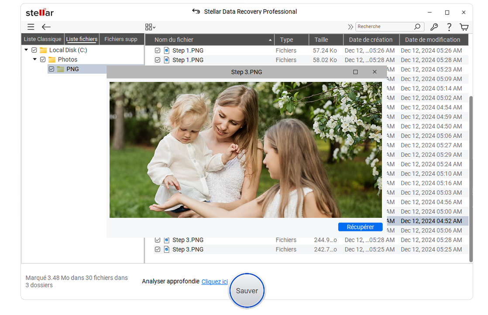Uncheck the Local Disk (C:) checkbox
Screen dimensions: 488x315
point(34,50)
